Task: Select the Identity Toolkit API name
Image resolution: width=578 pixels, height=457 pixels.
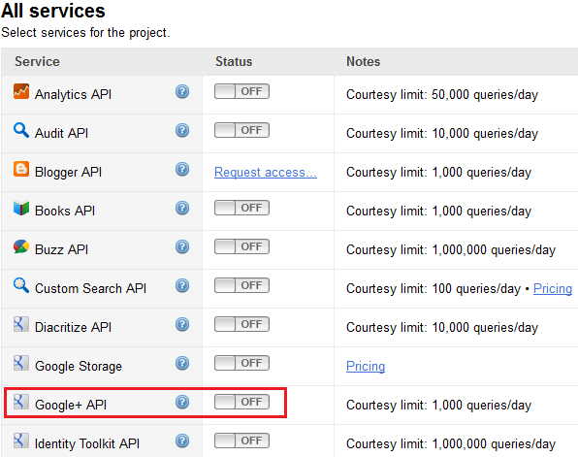Action: click(x=87, y=444)
